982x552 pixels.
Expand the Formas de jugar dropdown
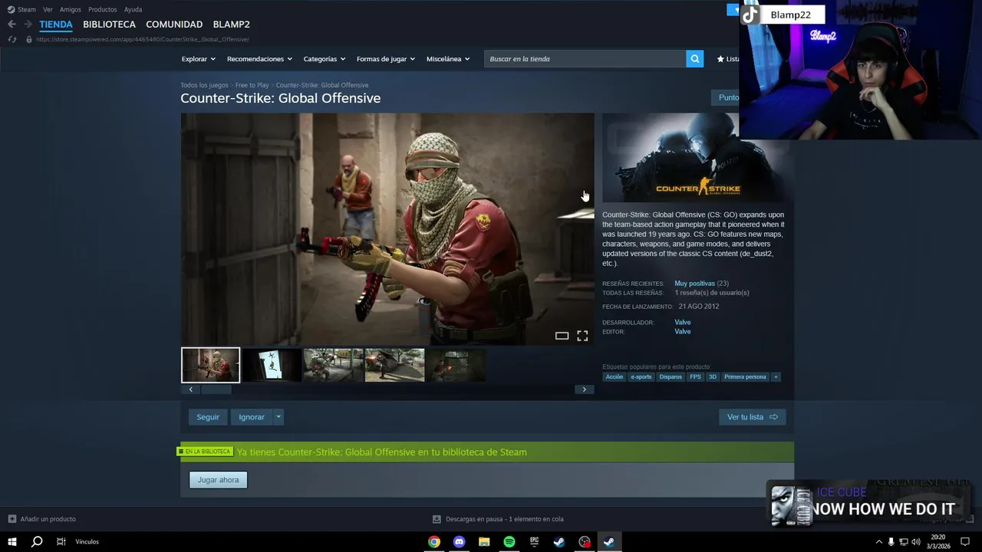click(385, 59)
